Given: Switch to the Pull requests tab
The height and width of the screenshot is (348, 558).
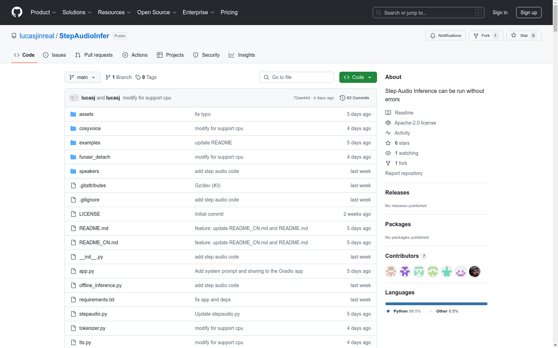Looking at the screenshot, I should point(94,55).
